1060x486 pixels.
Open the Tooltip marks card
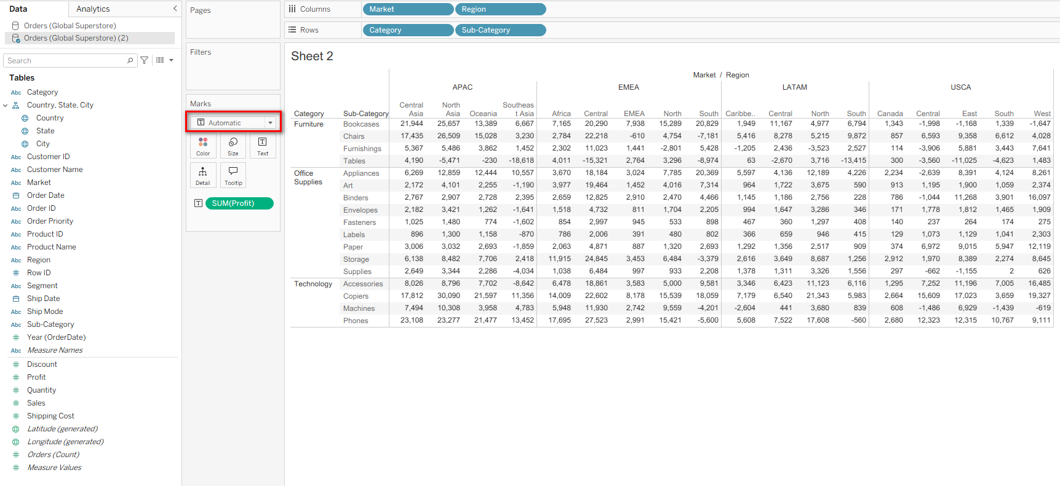(233, 176)
